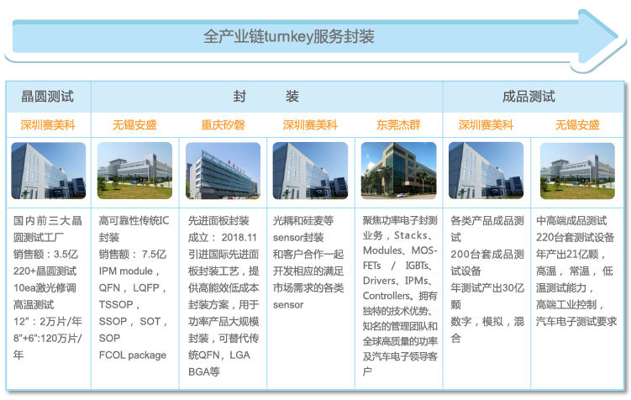Open the 无锡安盛 photo in 成品测试 section

(576, 171)
